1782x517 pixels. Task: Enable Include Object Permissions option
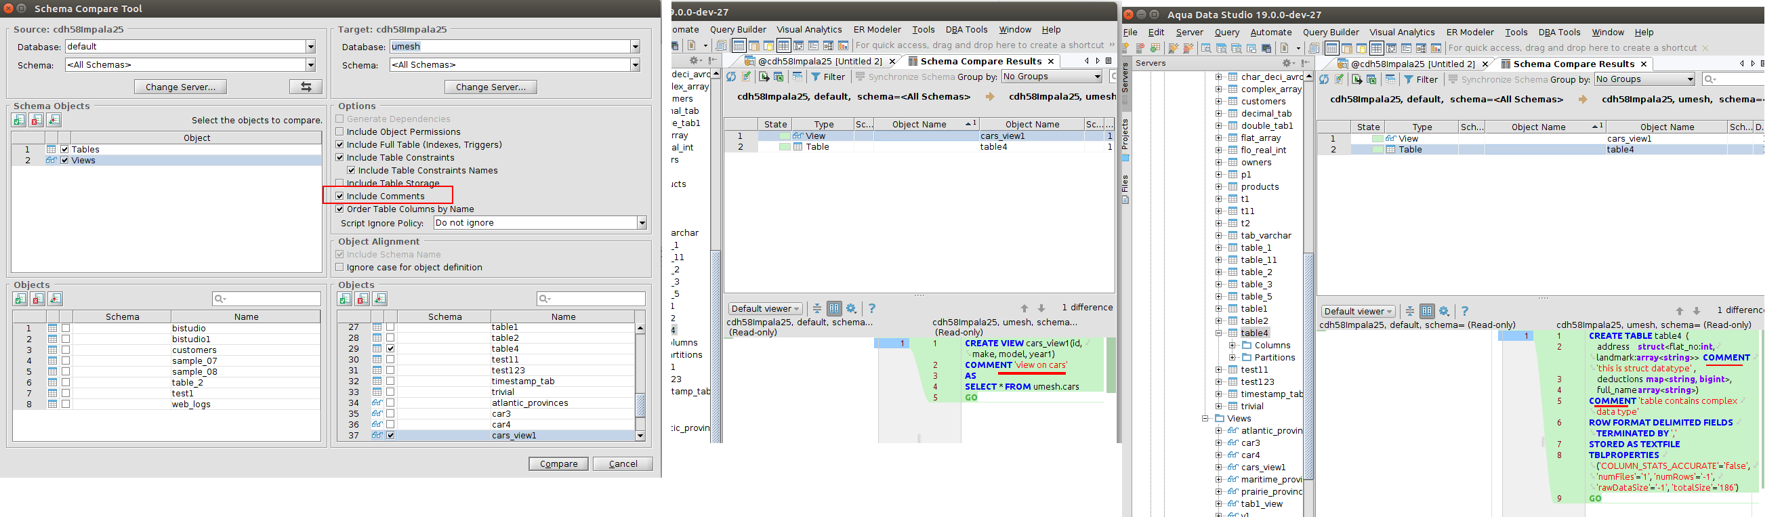click(339, 132)
